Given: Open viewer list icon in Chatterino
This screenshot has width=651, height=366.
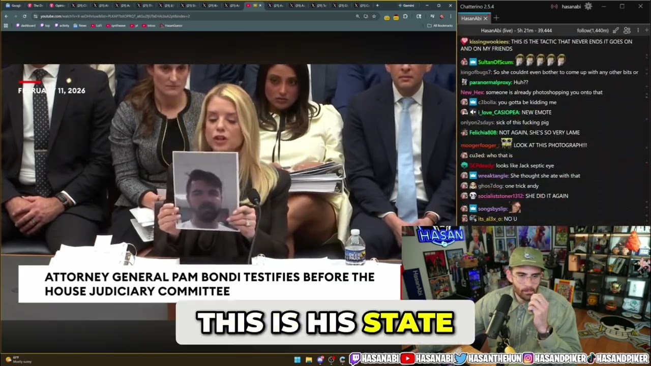Looking at the screenshot, I should pos(627,30).
